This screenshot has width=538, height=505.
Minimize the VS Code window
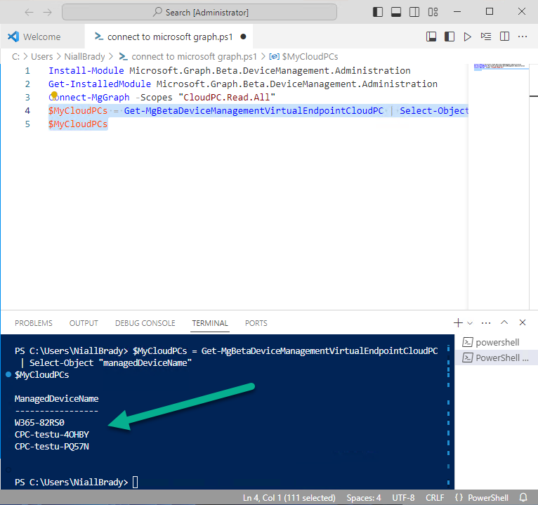tap(457, 12)
